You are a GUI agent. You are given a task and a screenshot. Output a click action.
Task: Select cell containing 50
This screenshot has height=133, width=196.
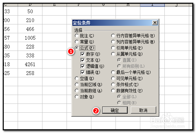[30, 11]
